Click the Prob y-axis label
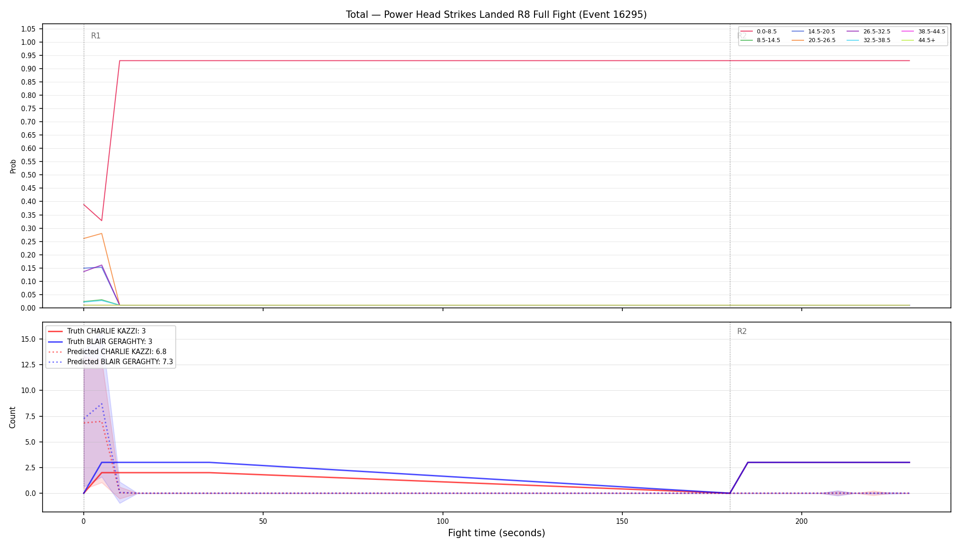 tap(13, 166)
